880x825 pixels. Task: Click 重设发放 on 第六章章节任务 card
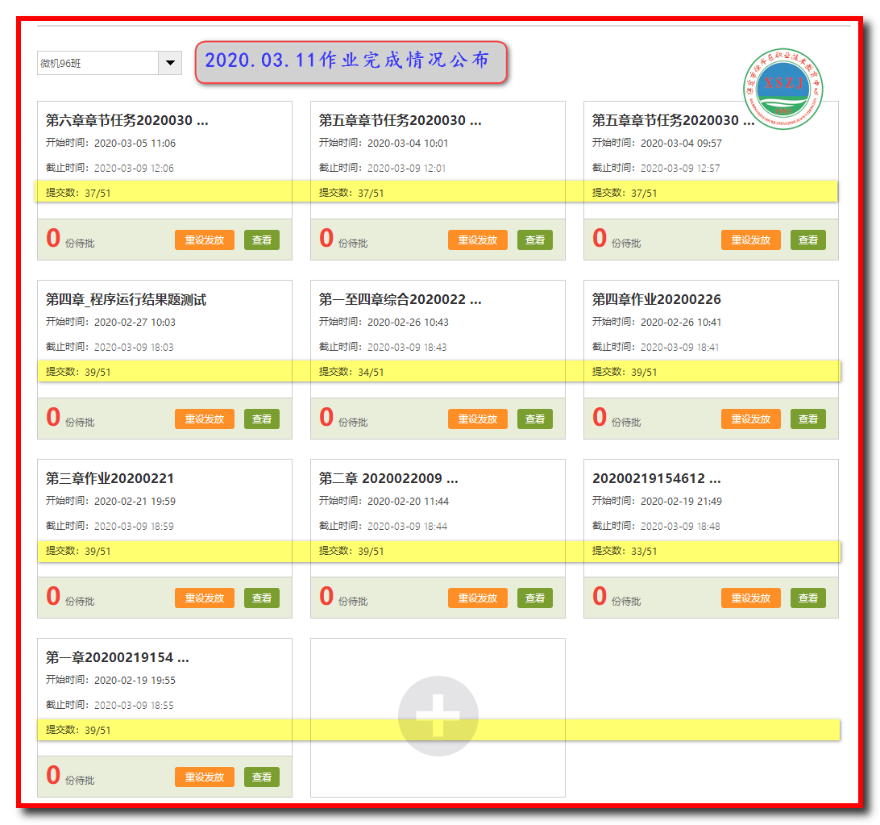[205, 240]
